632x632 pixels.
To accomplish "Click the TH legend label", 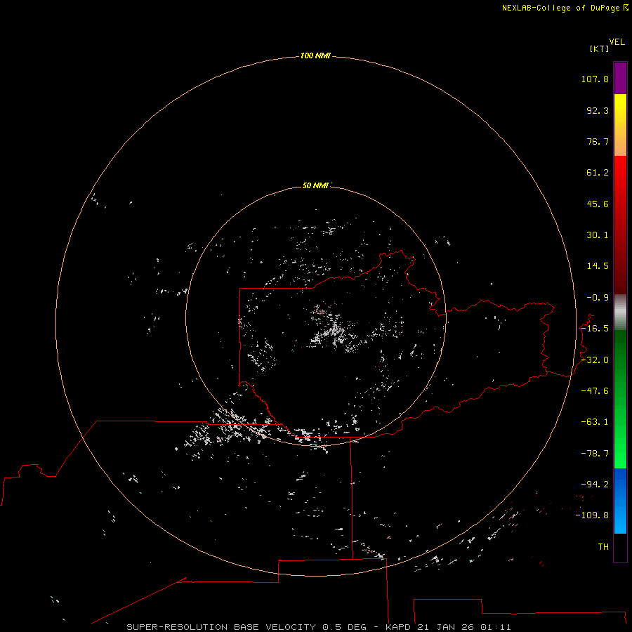I will [603, 547].
